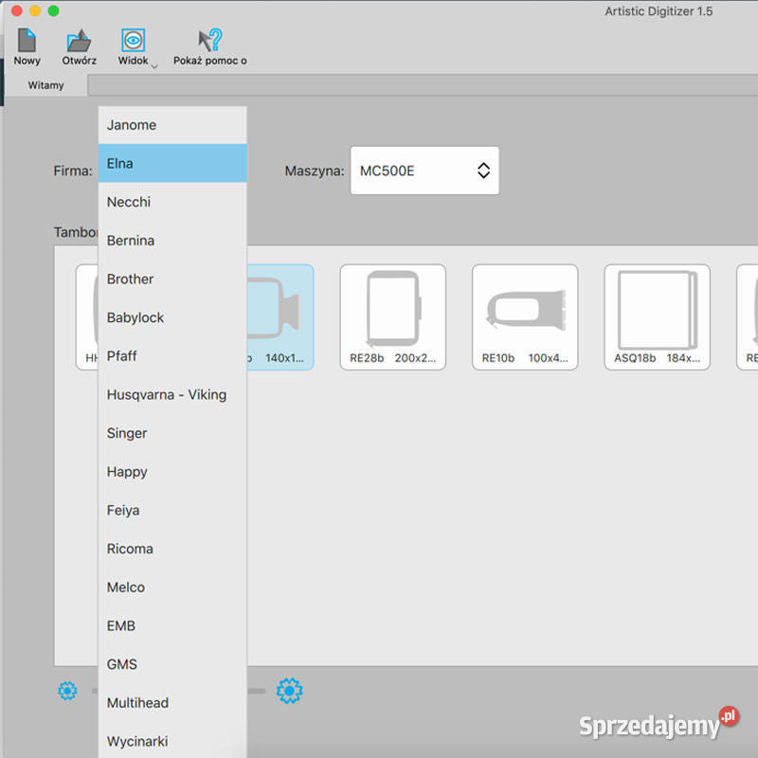The height and width of the screenshot is (758, 758).
Task: Choose Elna in the Firma dropdown
Action: click(172, 163)
